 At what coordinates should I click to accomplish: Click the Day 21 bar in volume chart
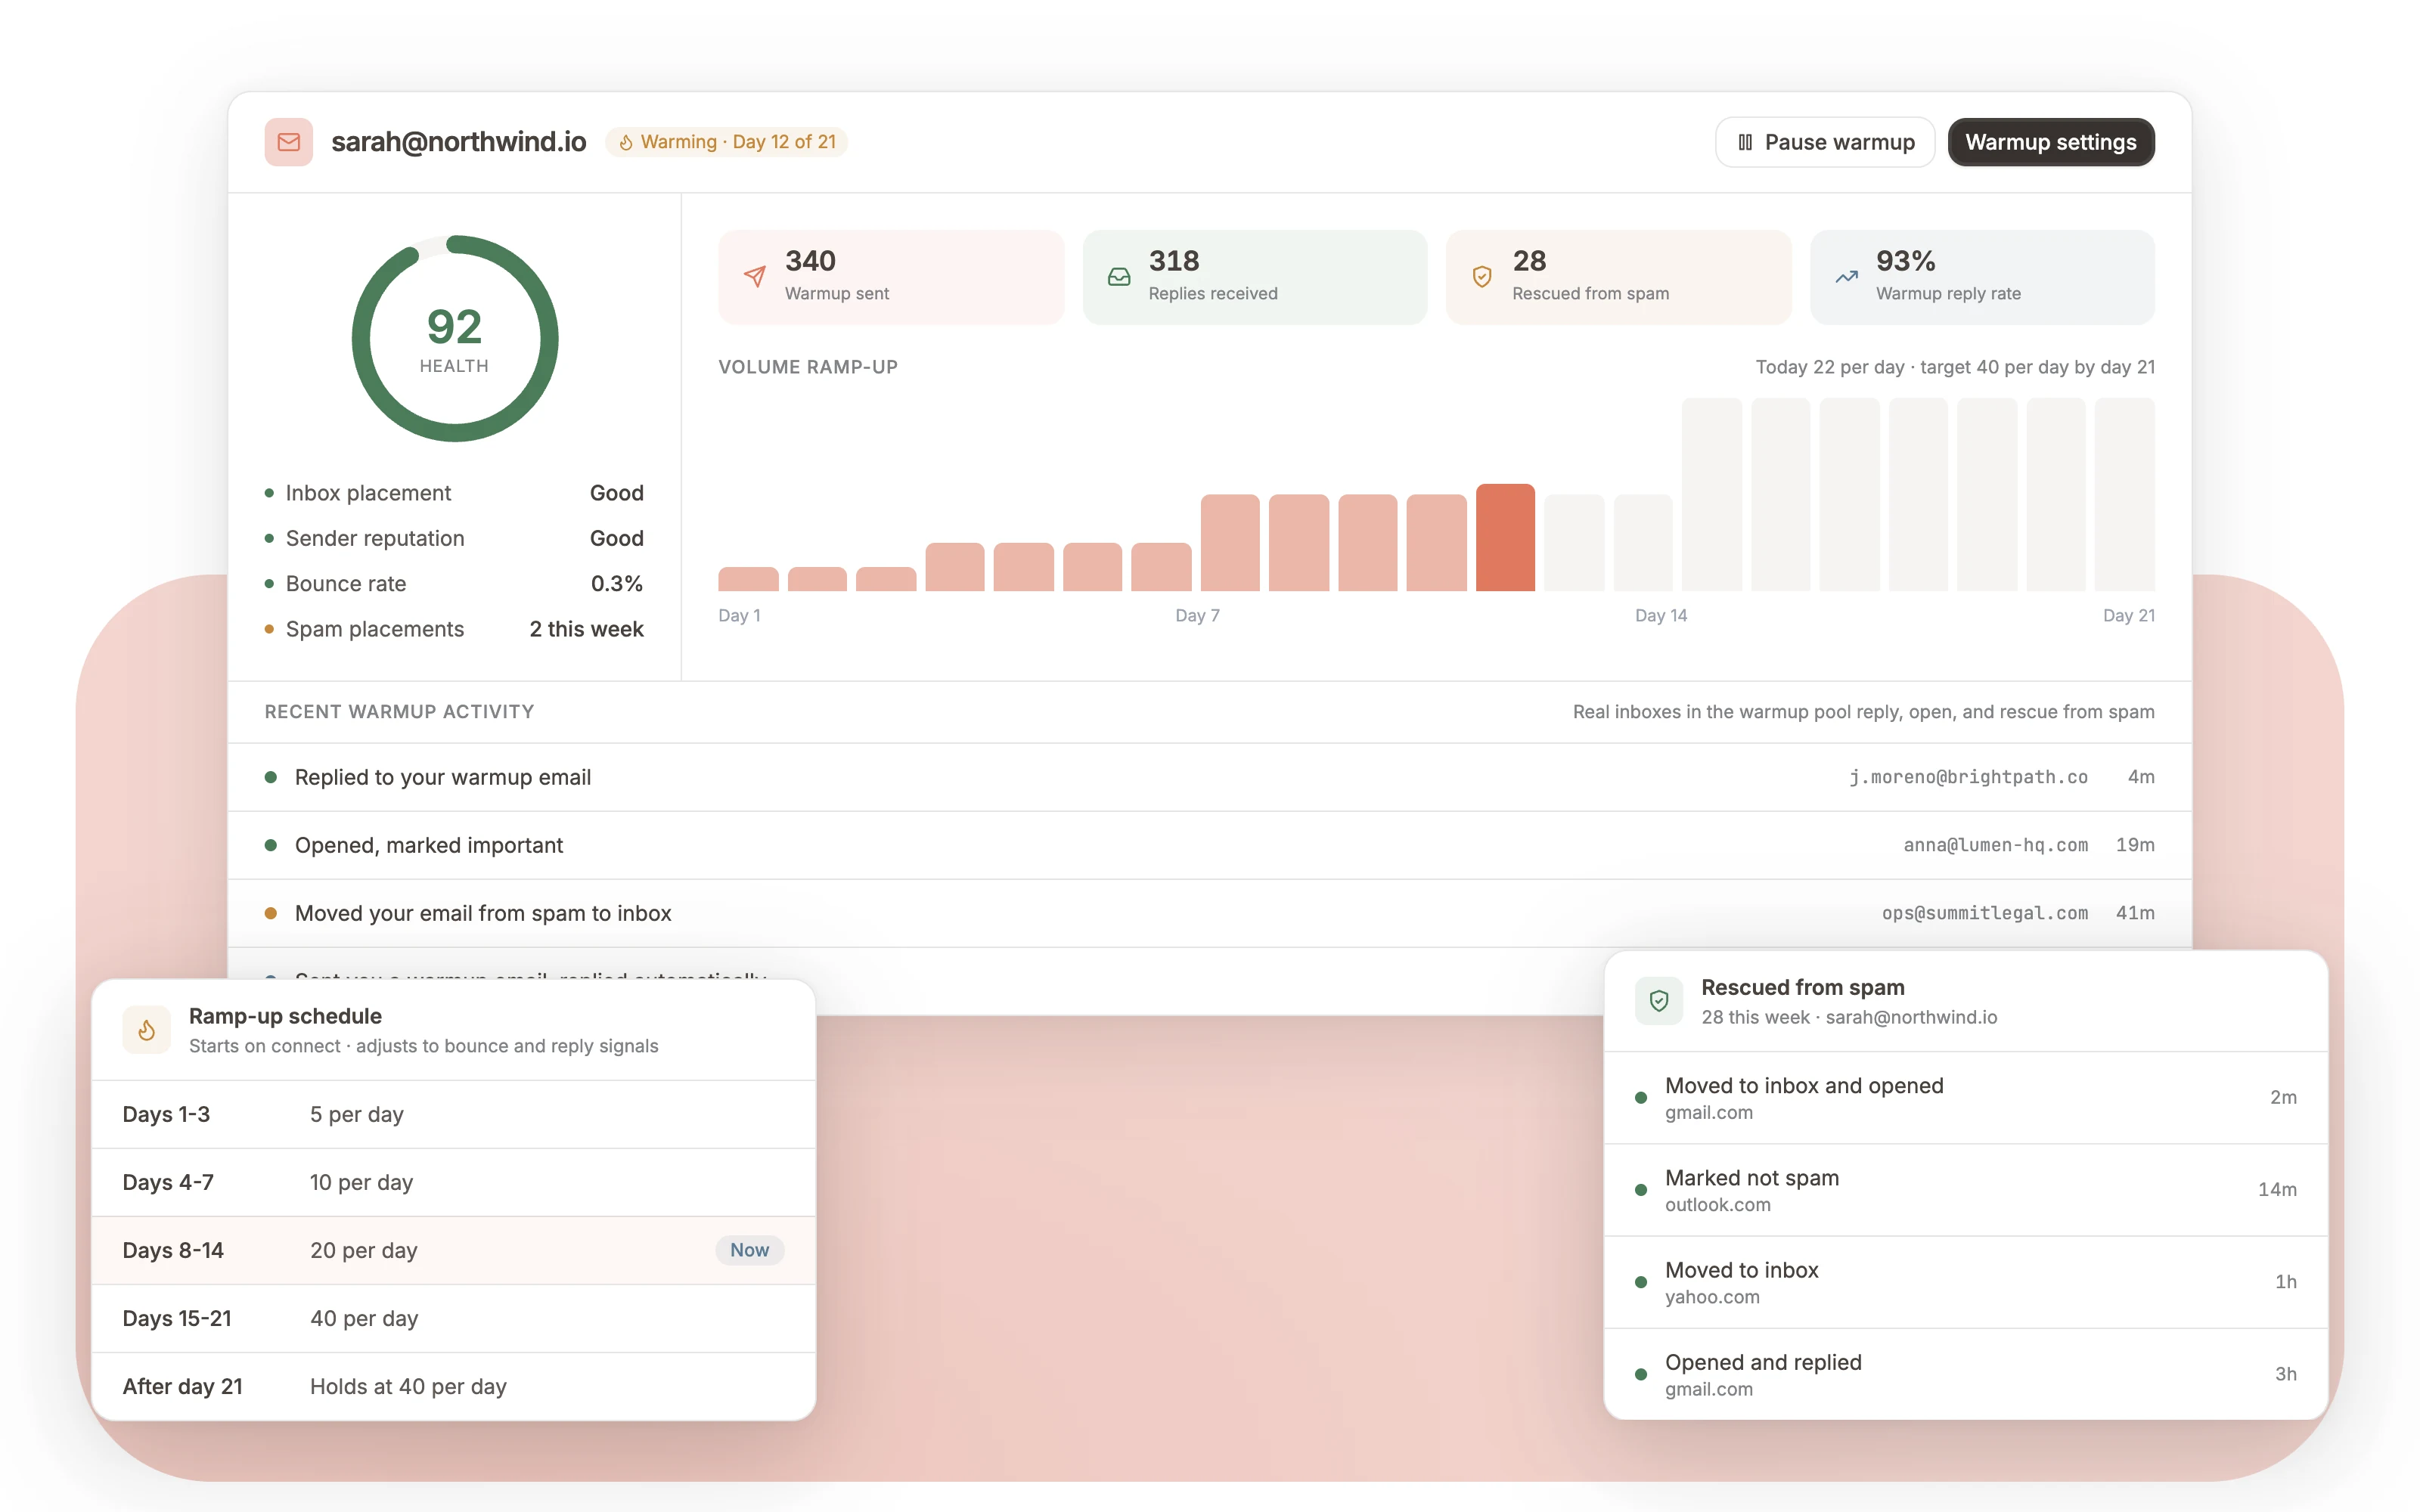[2125, 494]
